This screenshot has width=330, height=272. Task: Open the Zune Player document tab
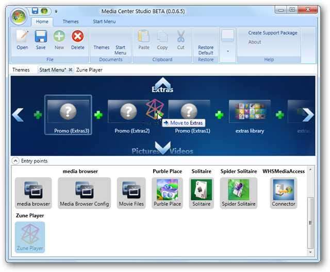[x=89, y=69]
